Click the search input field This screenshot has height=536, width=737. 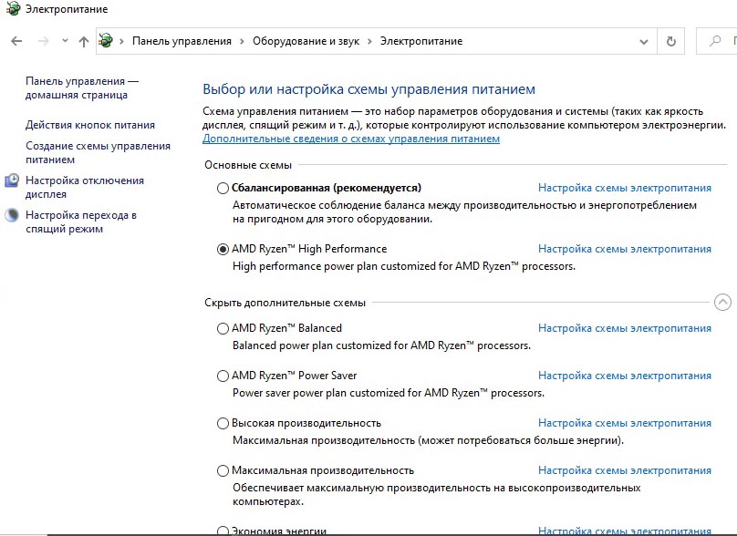click(x=719, y=41)
